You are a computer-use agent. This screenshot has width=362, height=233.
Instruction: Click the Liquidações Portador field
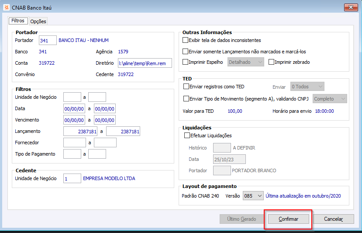(x=222, y=170)
